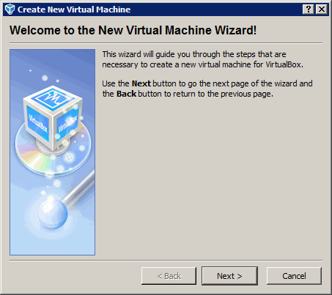Click the paragraph starting with This wizard will guide
Viewport: 332px width, 295px height.
tap(203, 59)
